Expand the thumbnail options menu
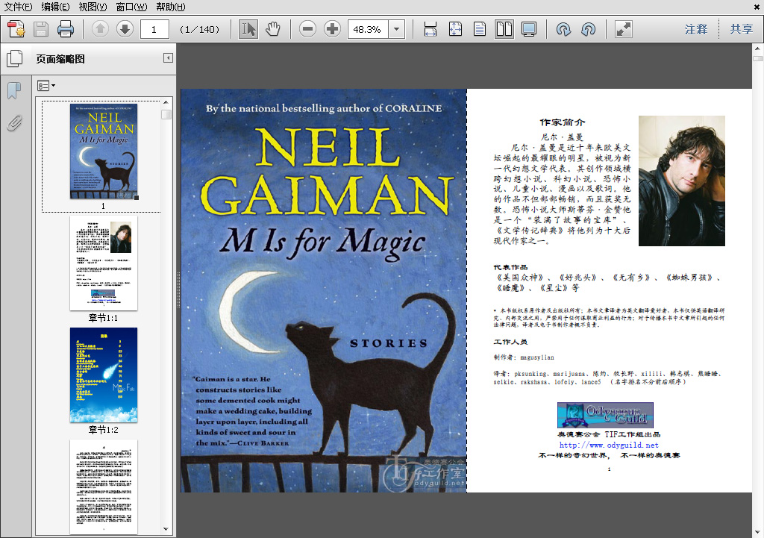 (x=46, y=86)
